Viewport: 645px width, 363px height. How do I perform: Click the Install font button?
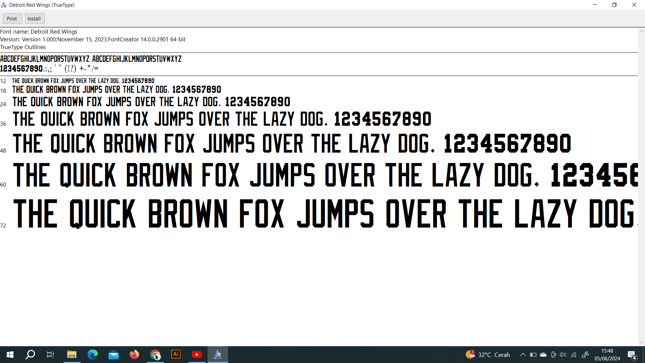(34, 19)
